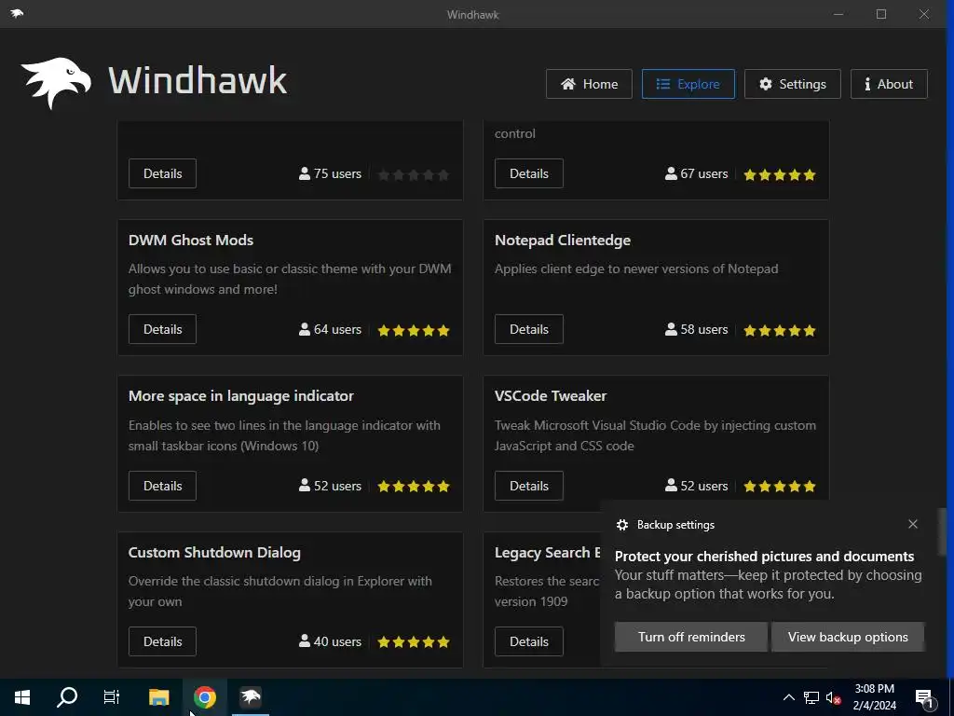
Task: Open the Action Center notifications icon
Action: [x=924, y=697]
